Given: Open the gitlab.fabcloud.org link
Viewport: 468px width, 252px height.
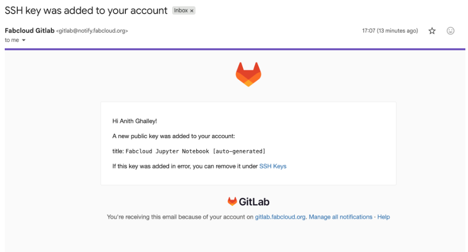Looking at the screenshot, I should tap(281, 217).
